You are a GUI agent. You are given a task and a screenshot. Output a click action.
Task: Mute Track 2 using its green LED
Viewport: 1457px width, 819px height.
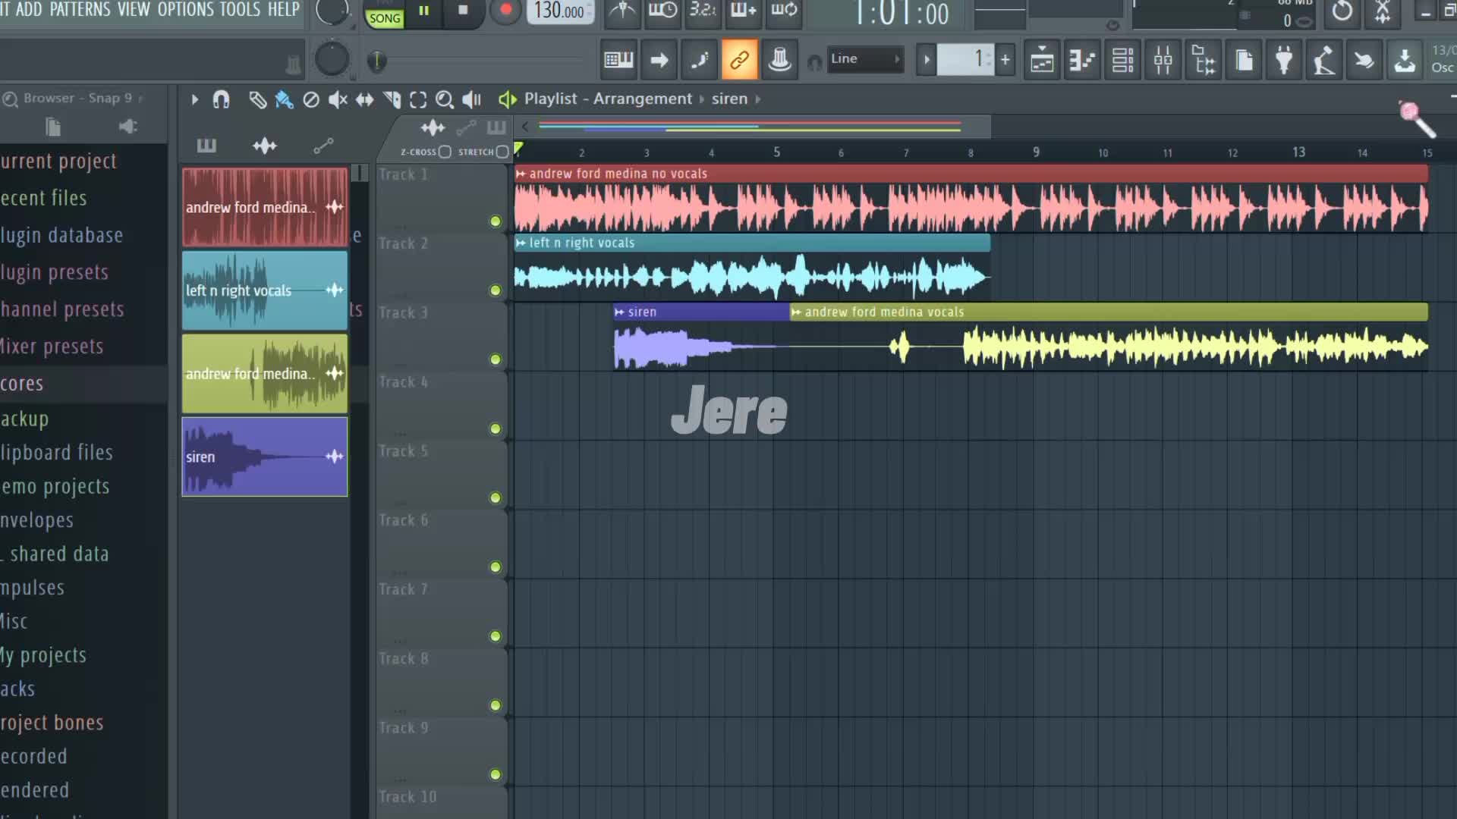pyautogui.click(x=496, y=290)
